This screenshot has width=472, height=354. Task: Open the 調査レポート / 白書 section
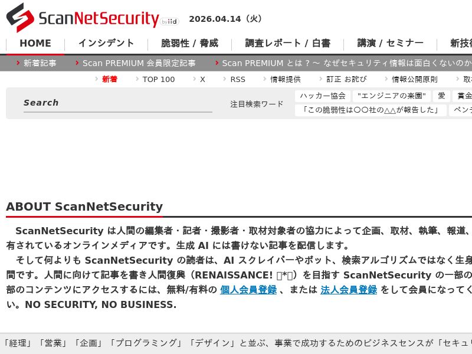point(287,44)
